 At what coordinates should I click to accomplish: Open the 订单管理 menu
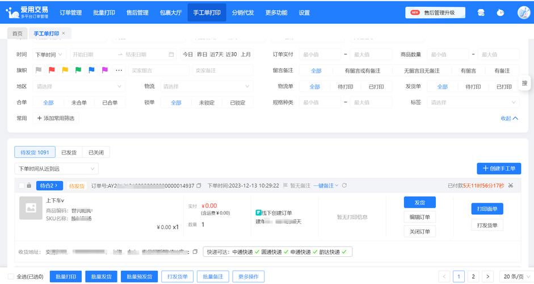[71, 12]
